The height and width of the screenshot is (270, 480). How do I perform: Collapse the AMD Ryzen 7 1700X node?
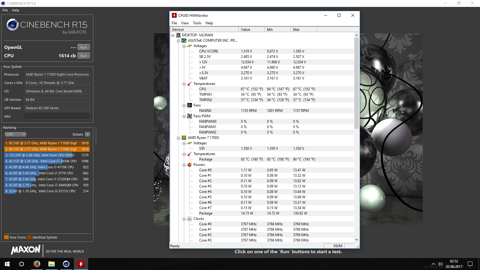[x=178, y=138]
